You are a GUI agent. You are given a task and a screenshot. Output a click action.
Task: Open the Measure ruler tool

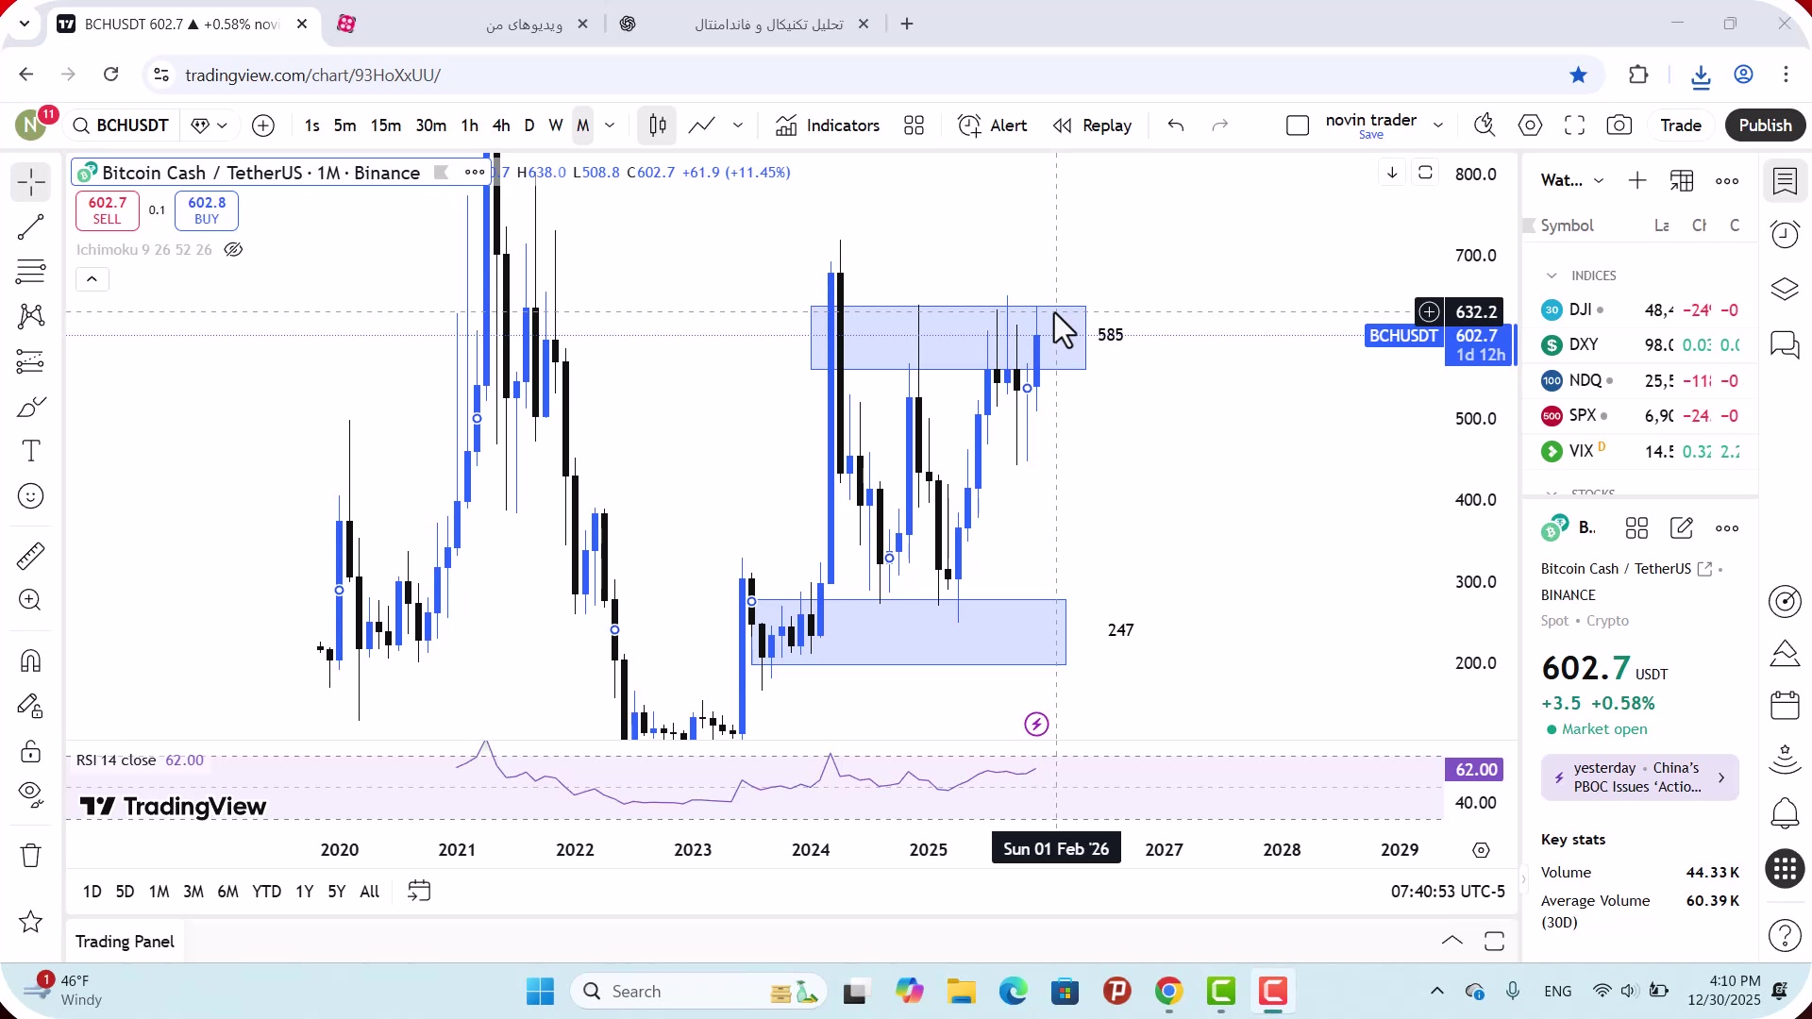coord(30,556)
